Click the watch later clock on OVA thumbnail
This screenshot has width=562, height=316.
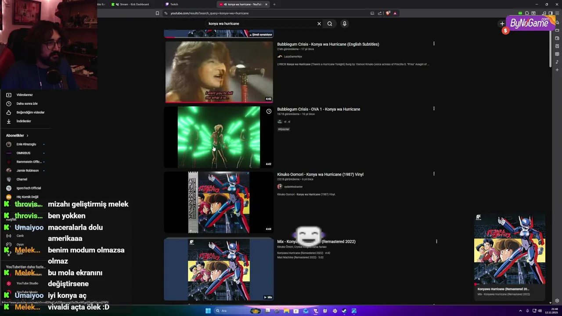pyautogui.click(x=269, y=111)
